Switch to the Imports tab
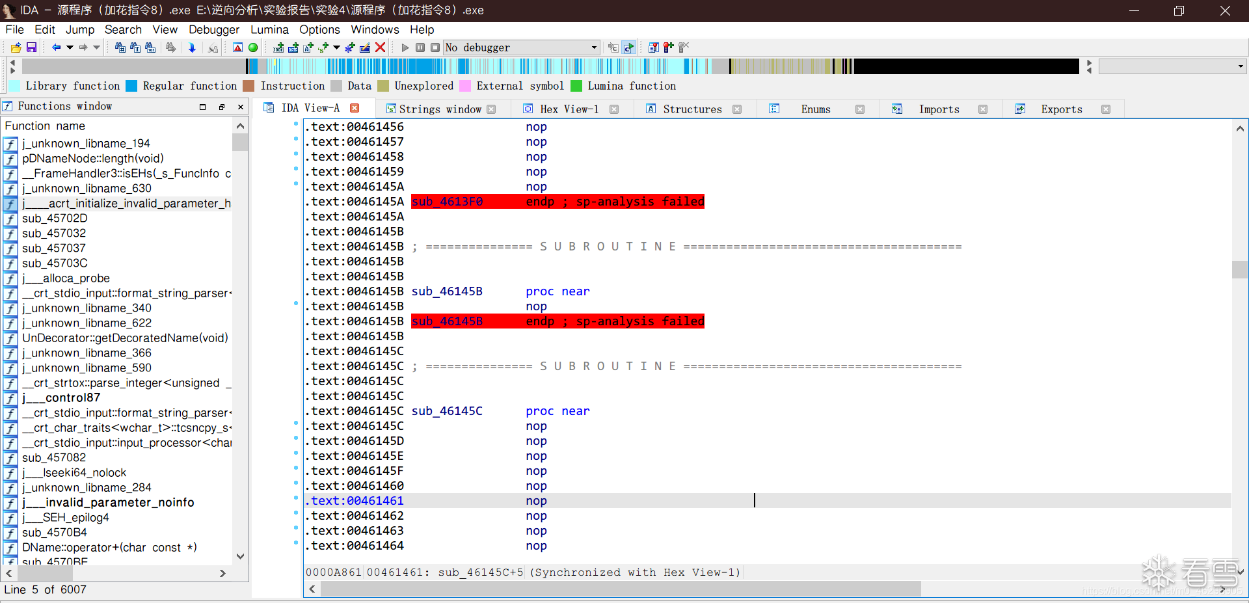Screen dimensions: 1249x603 [x=939, y=109]
